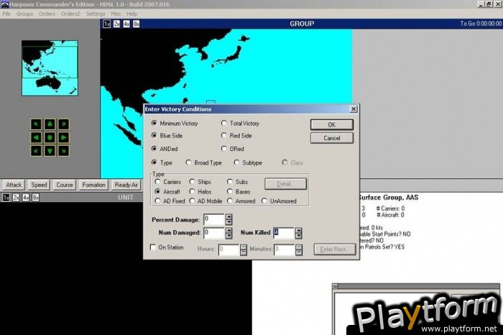Choose Carriers unit type
Image resolution: width=503 pixels, height=335 pixels.
pos(167,182)
